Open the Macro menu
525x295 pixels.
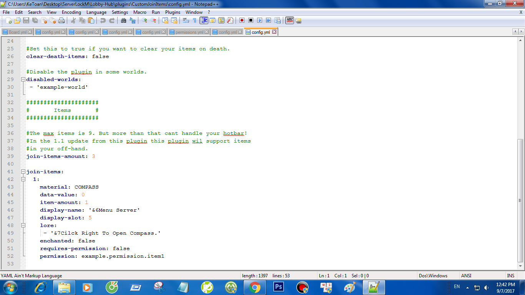pos(140,12)
